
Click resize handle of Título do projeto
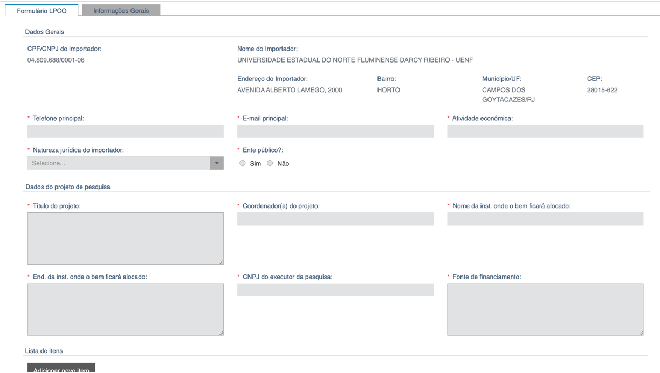click(221, 262)
